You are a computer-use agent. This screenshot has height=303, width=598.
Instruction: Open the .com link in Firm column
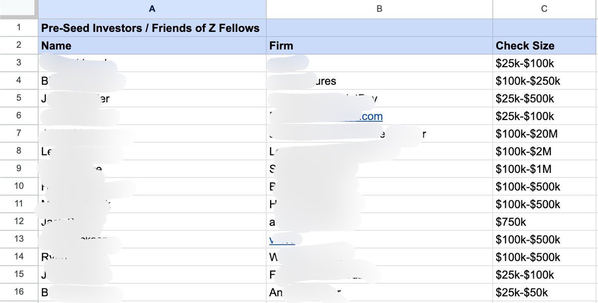pyautogui.click(x=371, y=116)
